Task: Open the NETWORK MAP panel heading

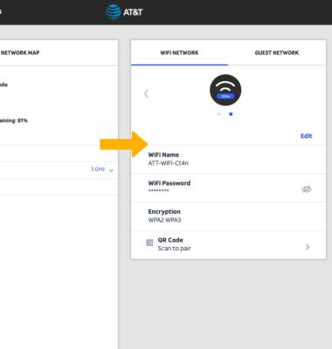Action: (20, 53)
